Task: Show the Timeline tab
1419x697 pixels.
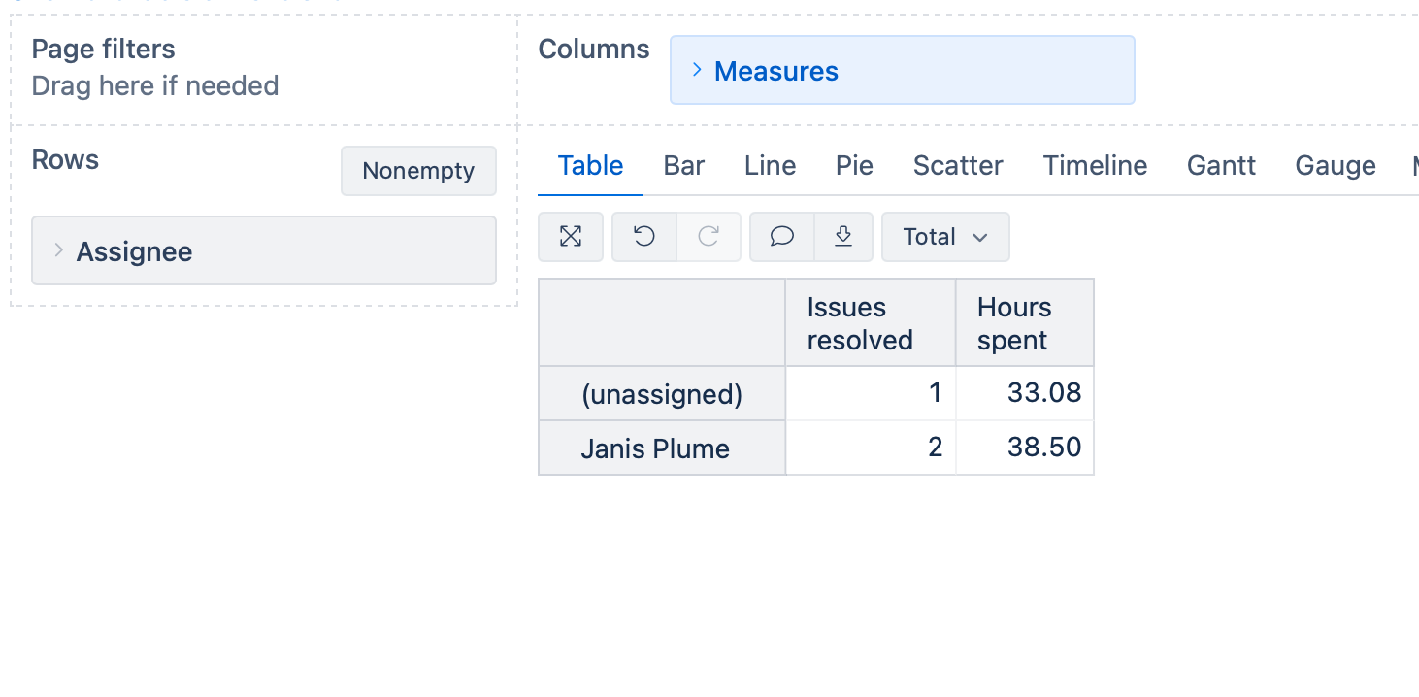Action: pos(1095,166)
